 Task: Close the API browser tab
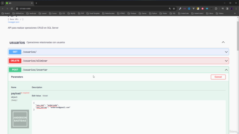[x=32, y=3]
